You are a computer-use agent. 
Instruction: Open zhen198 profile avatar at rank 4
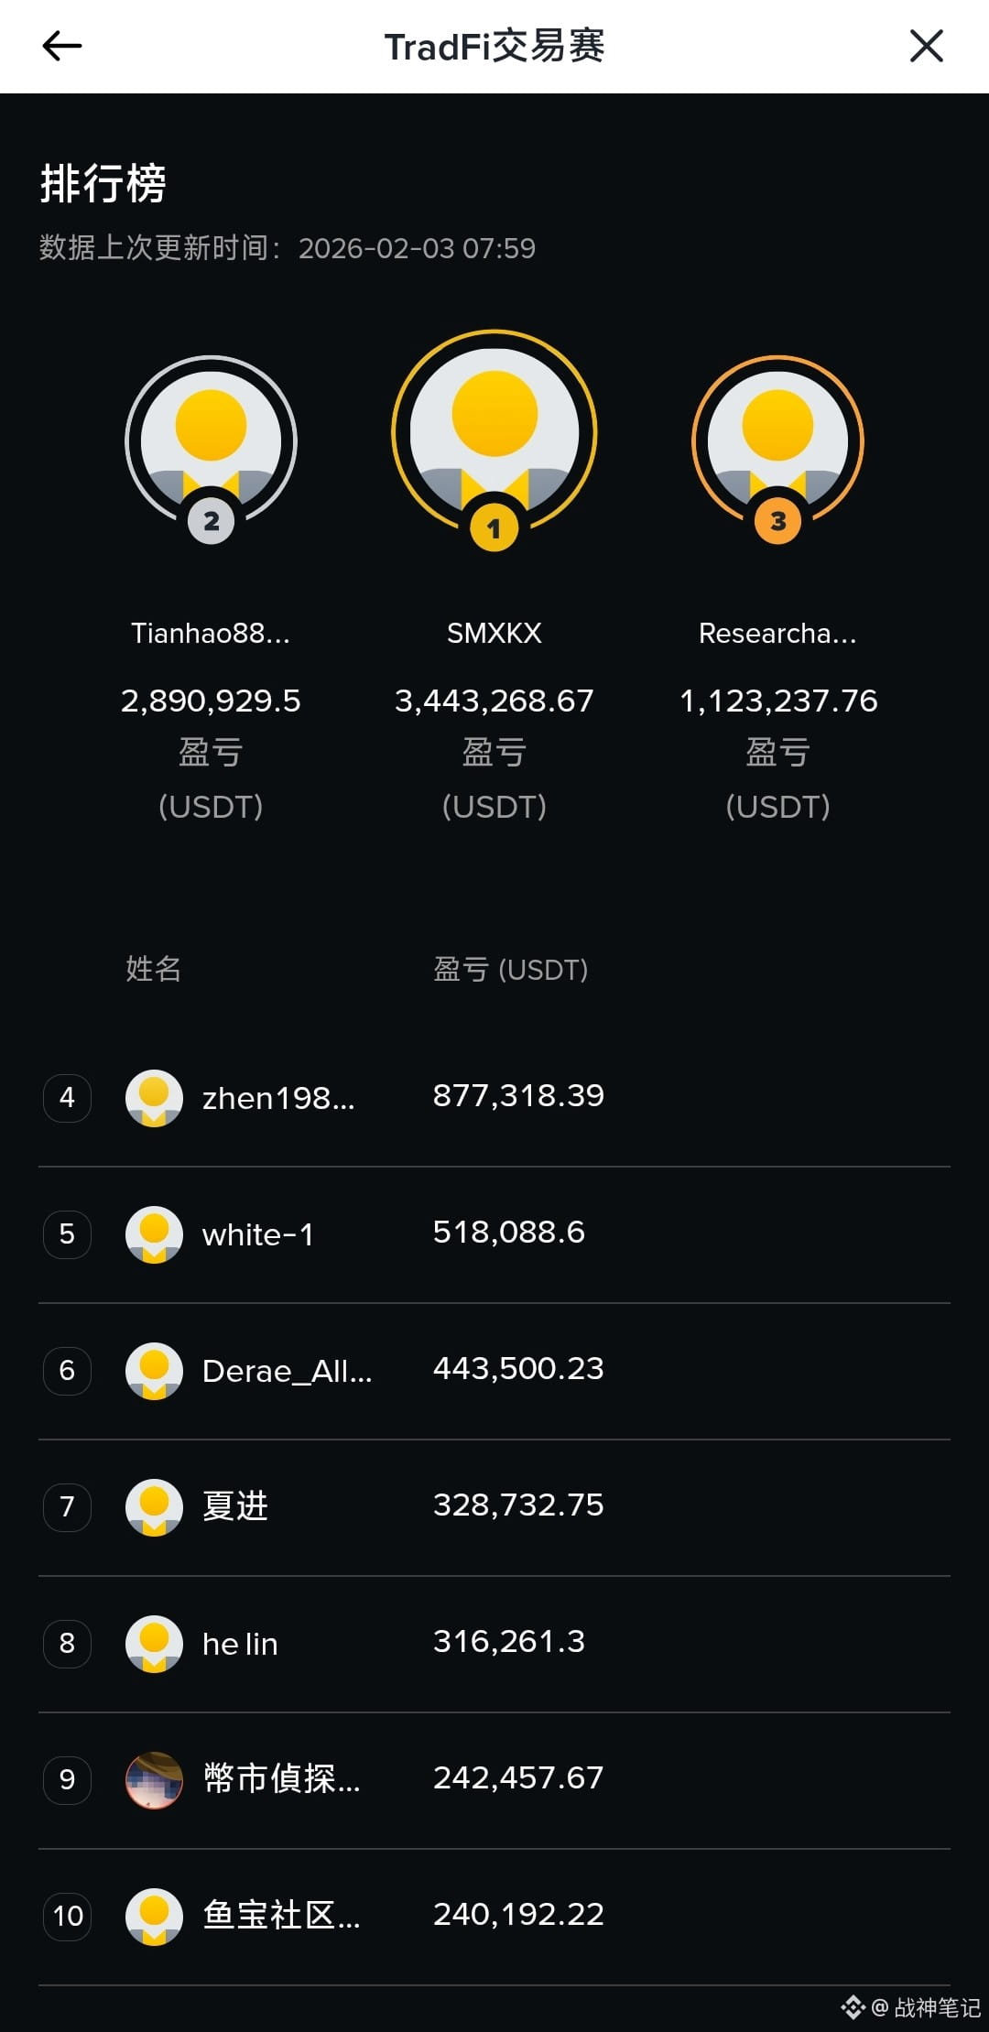(154, 1097)
